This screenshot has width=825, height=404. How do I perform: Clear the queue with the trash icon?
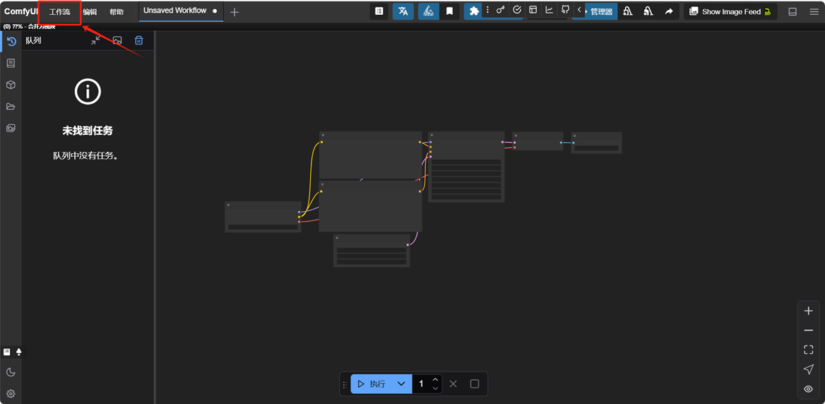[138, 41]
